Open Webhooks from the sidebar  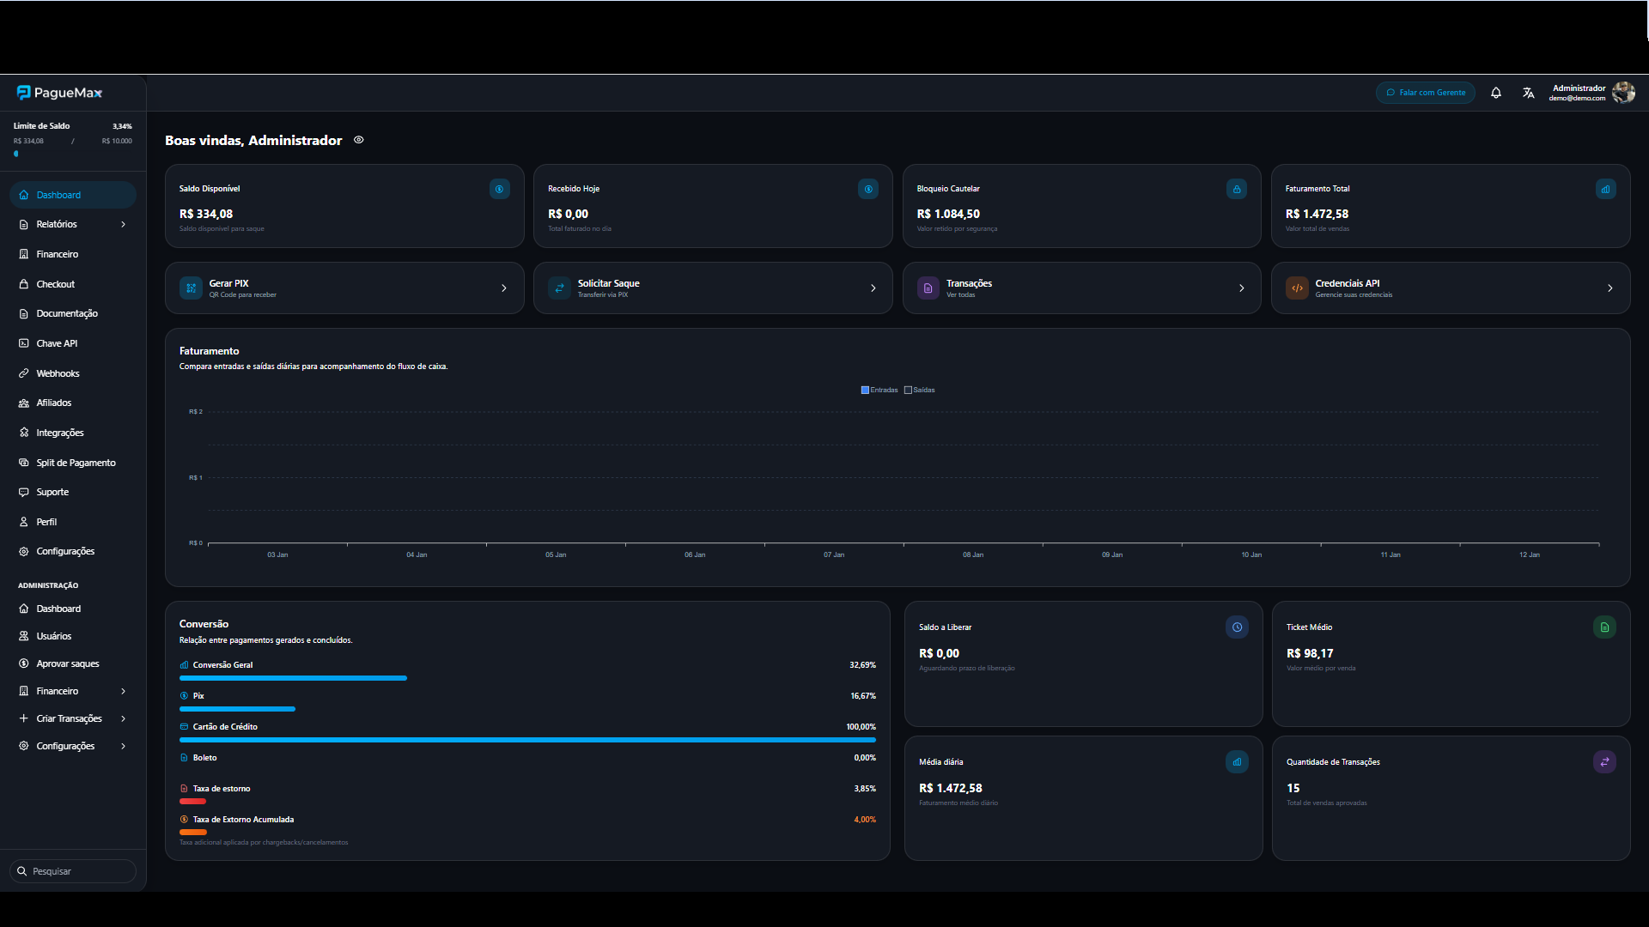58,373
